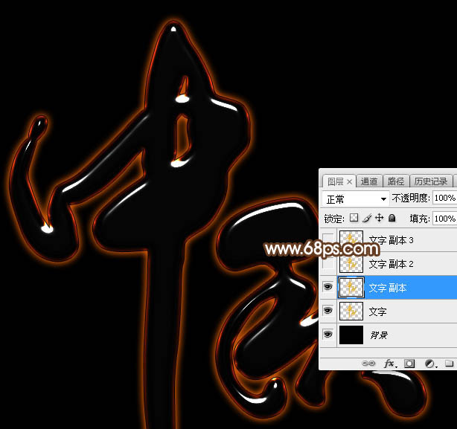457x429 pixels.
Task: Switch to the 历史记录 tab
Action: (431, 181)
